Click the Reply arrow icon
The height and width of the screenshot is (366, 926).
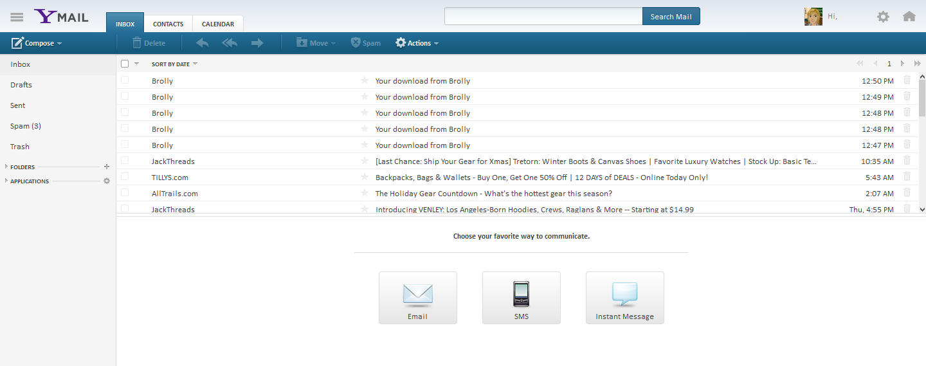coord(203,43)
